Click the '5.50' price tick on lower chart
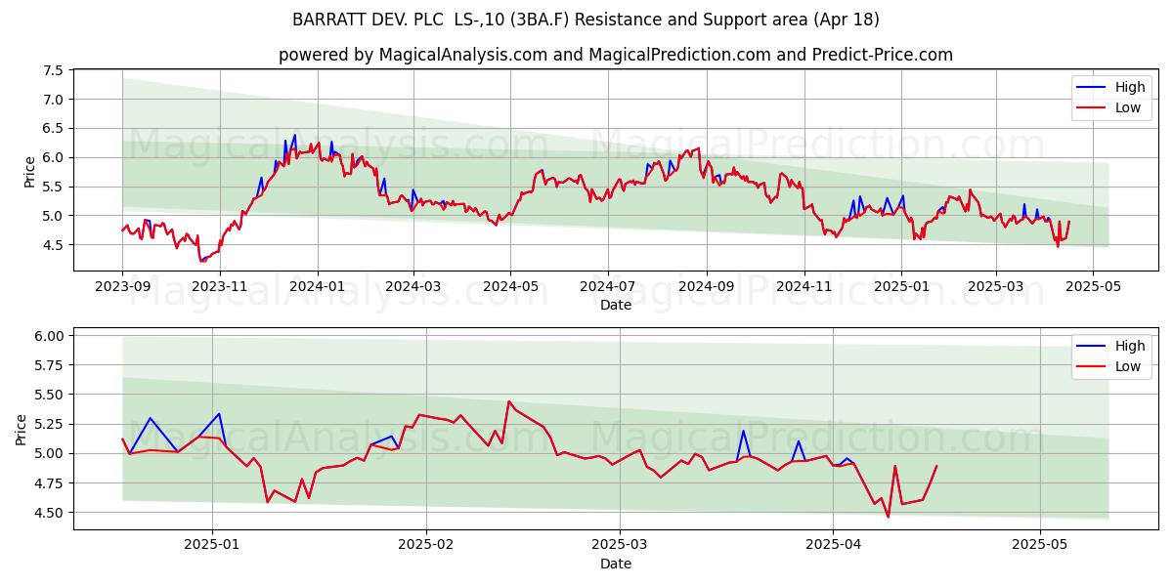 (49, 395)
